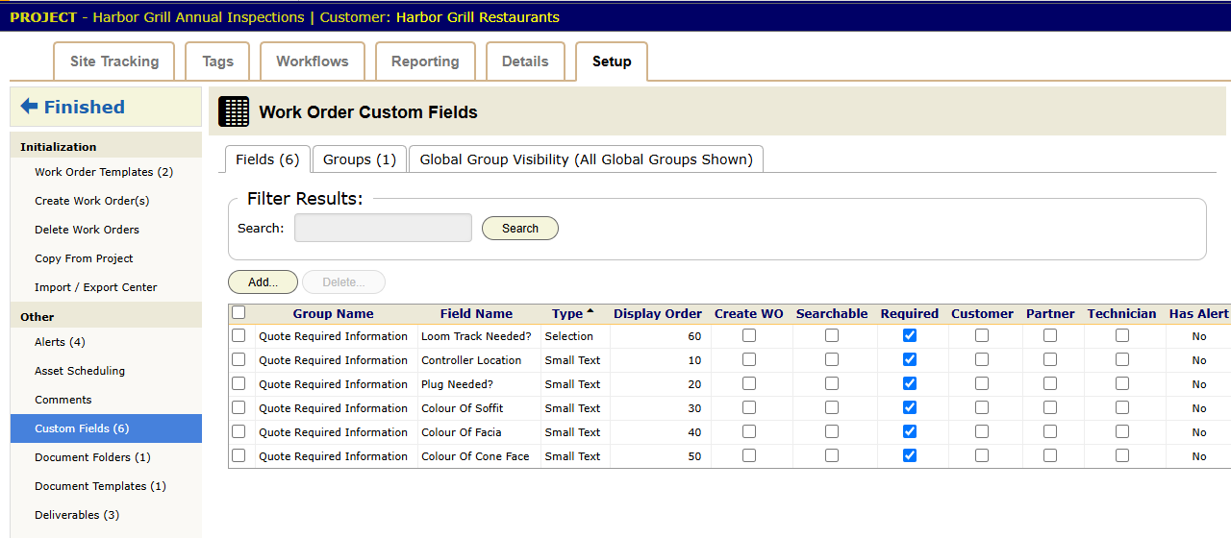Image resolution: width=1231 pixels, height=538 pixels.
Task: Open Document Templates (1)
Action: pyautogui.click(x=100, y=486)
